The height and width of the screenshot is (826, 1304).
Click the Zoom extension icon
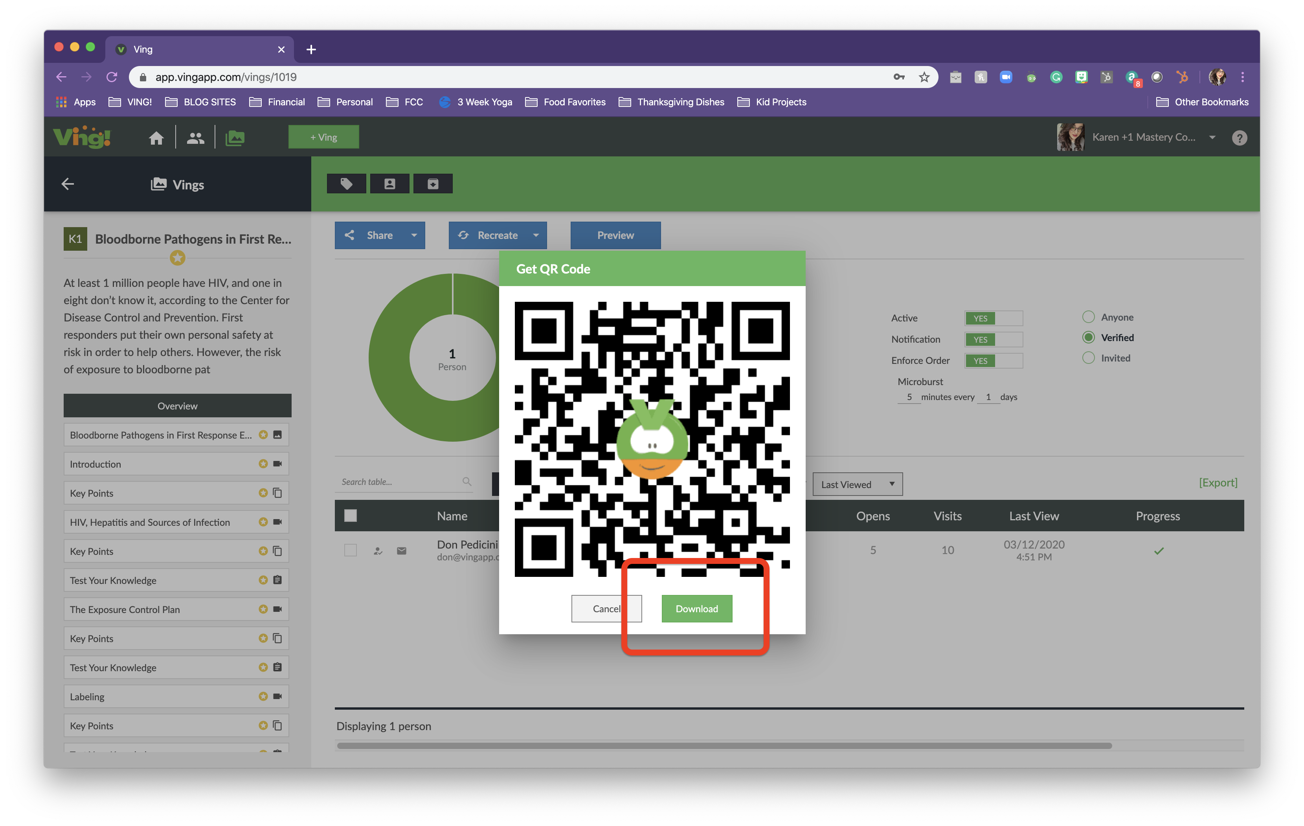tap(1006, 77)
